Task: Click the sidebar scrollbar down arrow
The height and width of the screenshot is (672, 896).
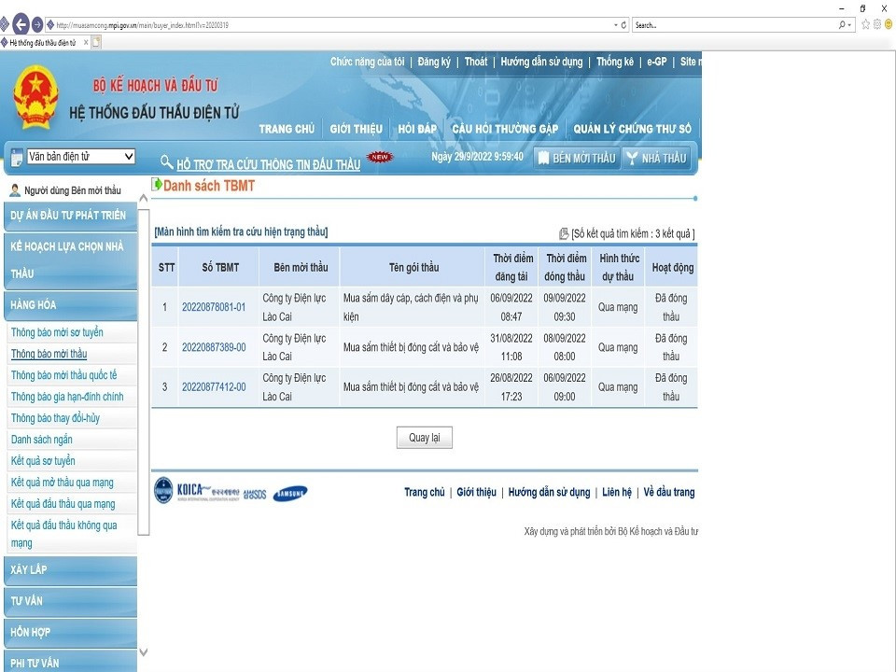Action: click(143, 652)
